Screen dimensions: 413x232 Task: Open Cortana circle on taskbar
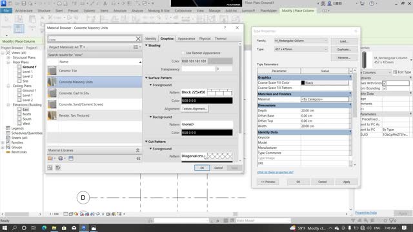(x=24, y=228)
